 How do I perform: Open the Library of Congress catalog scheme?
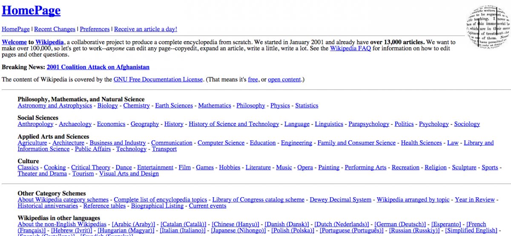[258, 199]
